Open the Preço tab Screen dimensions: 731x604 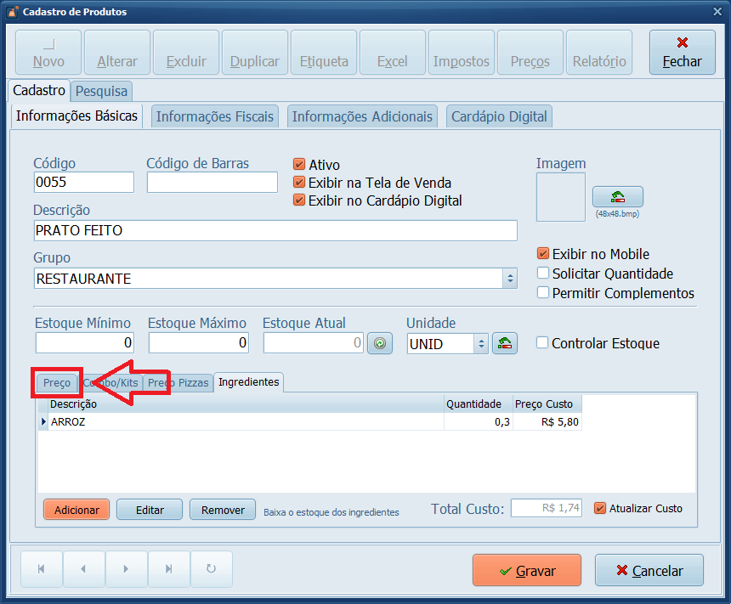coord(57,383)
